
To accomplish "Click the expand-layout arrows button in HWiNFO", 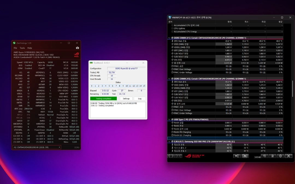I will click(171, 156).
